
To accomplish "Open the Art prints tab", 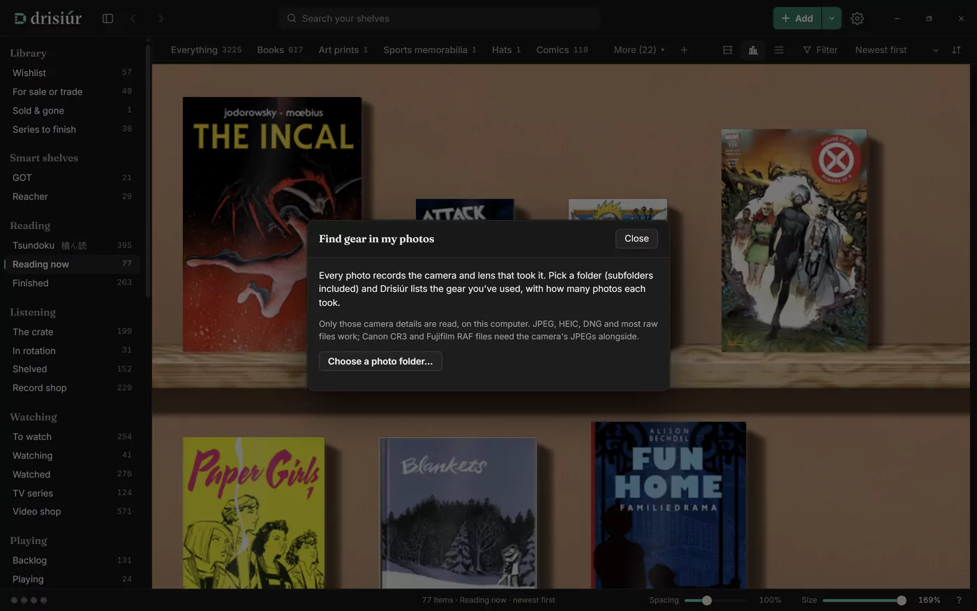I will pyautogui.click(x=343, y=50).
